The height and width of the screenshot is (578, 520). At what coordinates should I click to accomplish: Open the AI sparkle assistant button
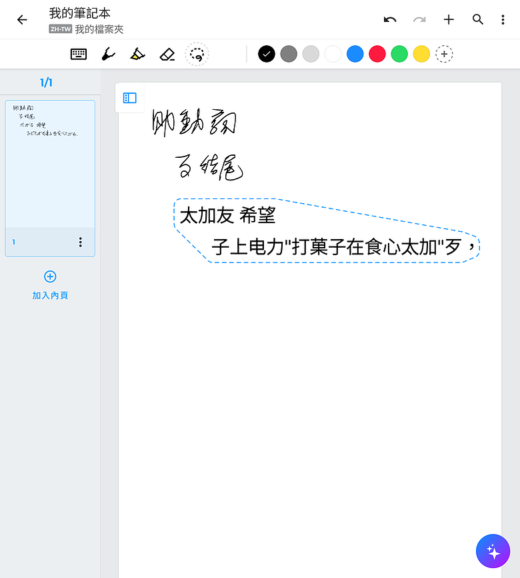point(493,551)
